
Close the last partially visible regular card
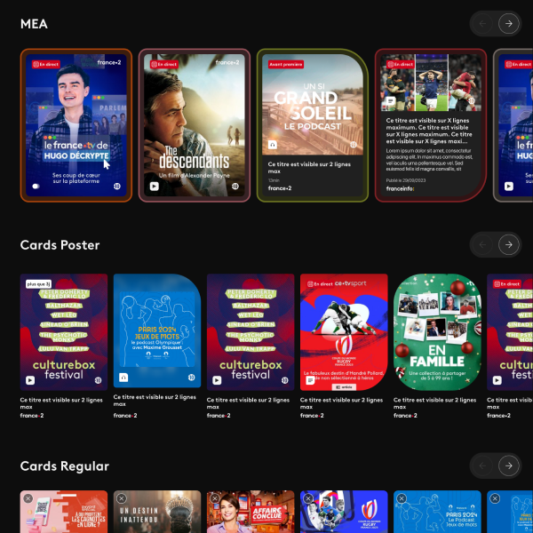pos(495,498)
